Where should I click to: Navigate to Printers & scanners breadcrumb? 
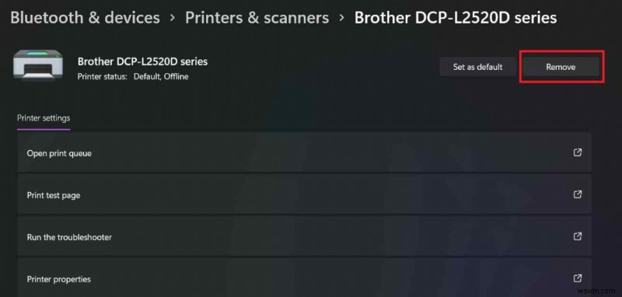[x=257, y=18]
